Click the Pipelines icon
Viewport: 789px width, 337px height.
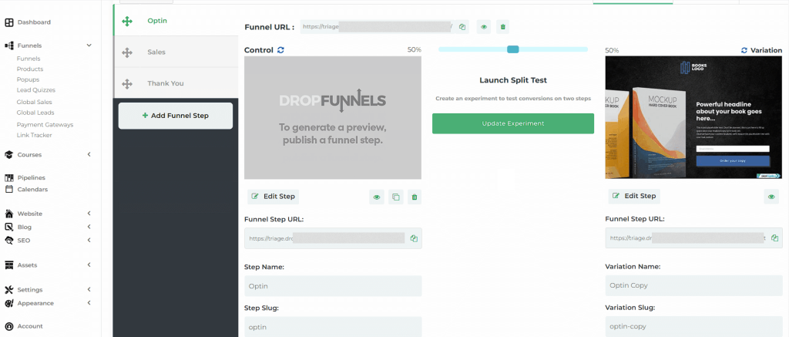[x=9, y=178]
